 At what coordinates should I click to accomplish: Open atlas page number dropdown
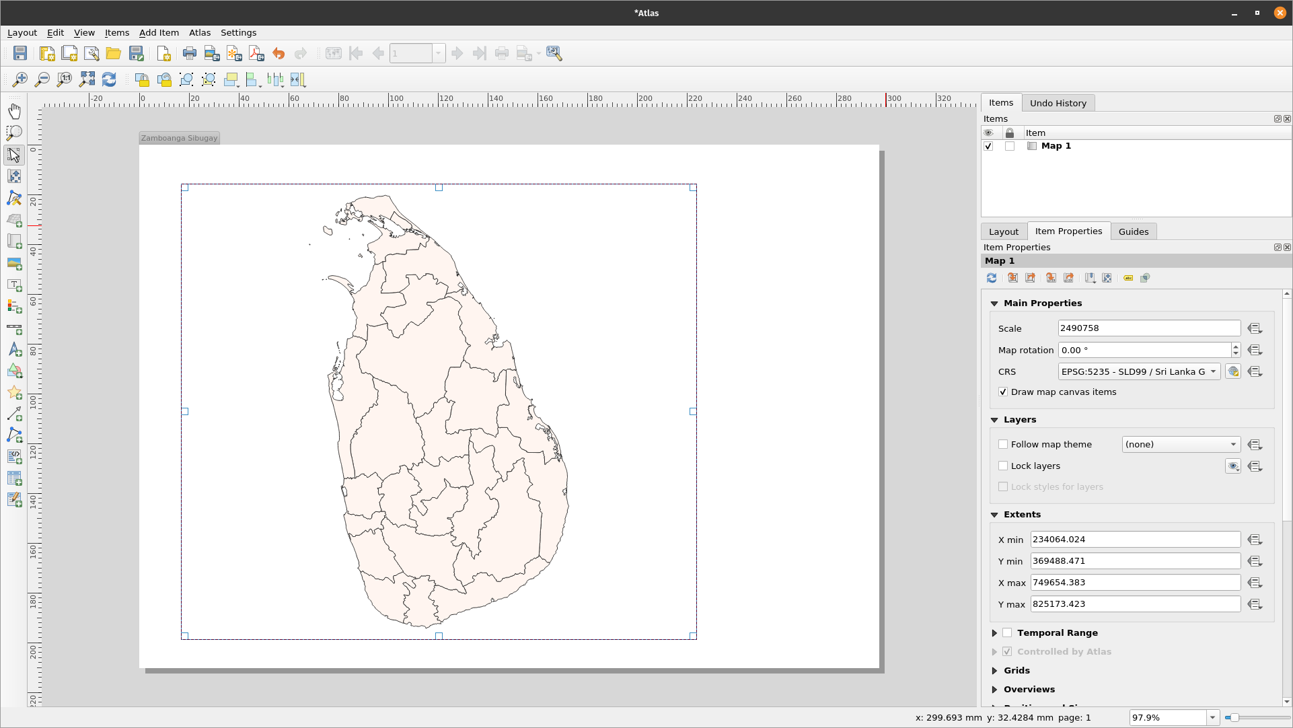click(x=438, y=54)
